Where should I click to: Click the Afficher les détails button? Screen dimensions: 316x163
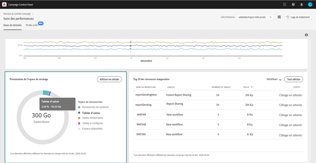coord(109,79)
